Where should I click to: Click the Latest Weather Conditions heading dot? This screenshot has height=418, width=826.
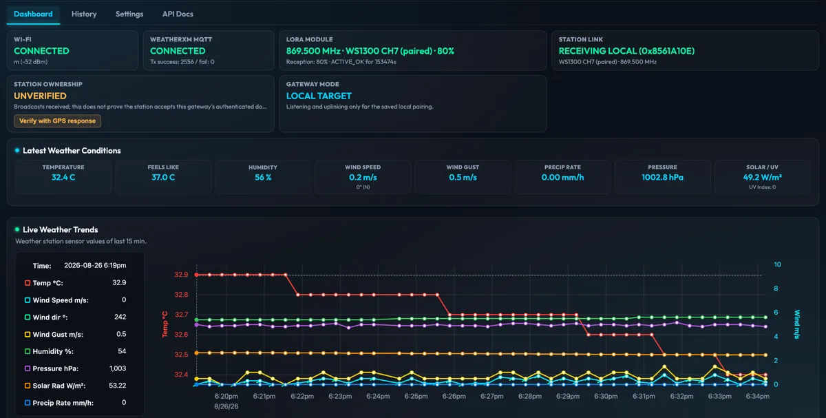[17, 150]
